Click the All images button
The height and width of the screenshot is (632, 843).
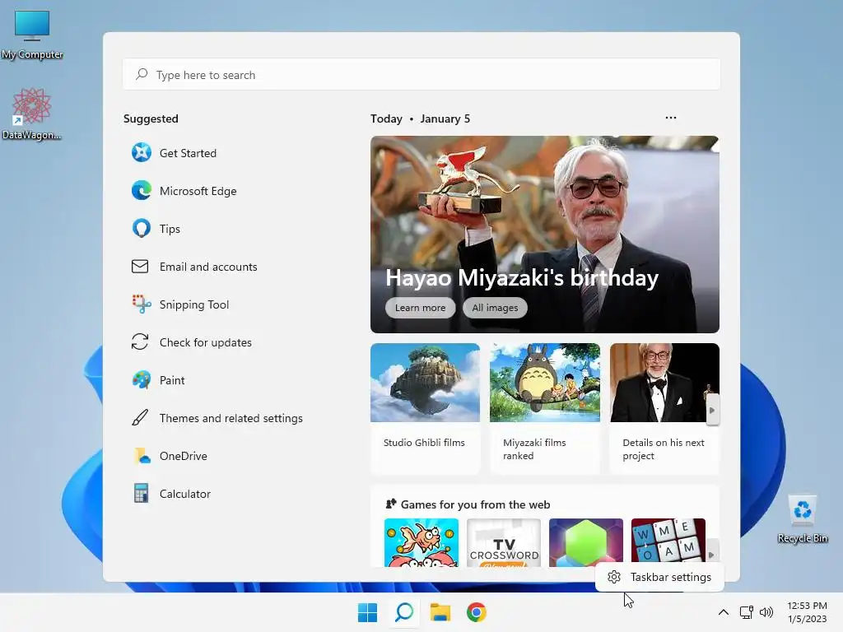click(x=495, y=308)
